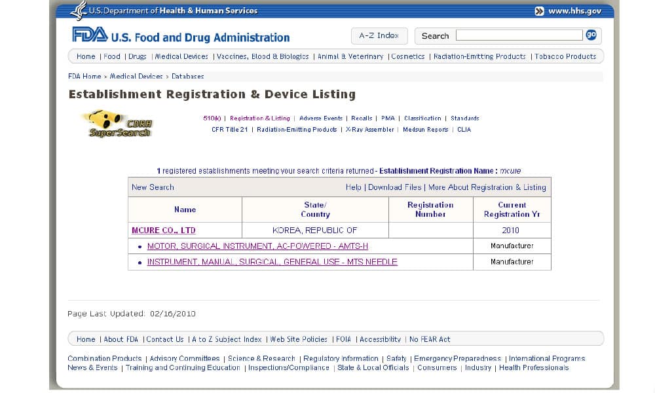Screen dimensions: 655x393
Task: Open the Advisory Committees link
Action: [185, 359]
